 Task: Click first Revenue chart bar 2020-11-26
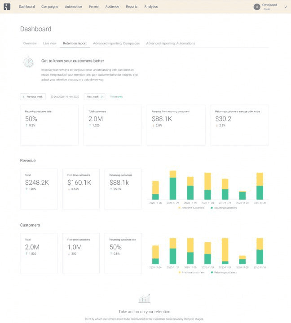155,190
